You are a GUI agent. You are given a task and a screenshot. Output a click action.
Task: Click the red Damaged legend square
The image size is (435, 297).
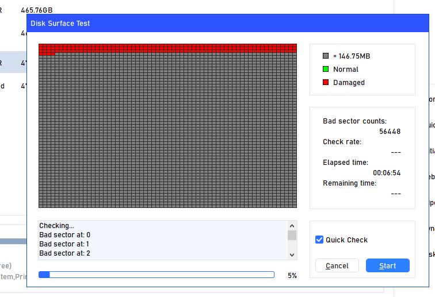point(326,83)
